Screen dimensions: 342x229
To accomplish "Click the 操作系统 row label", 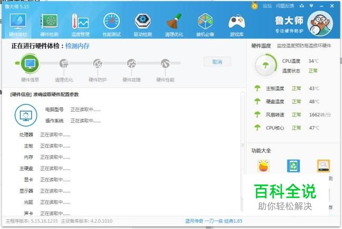I will (54, 121).
